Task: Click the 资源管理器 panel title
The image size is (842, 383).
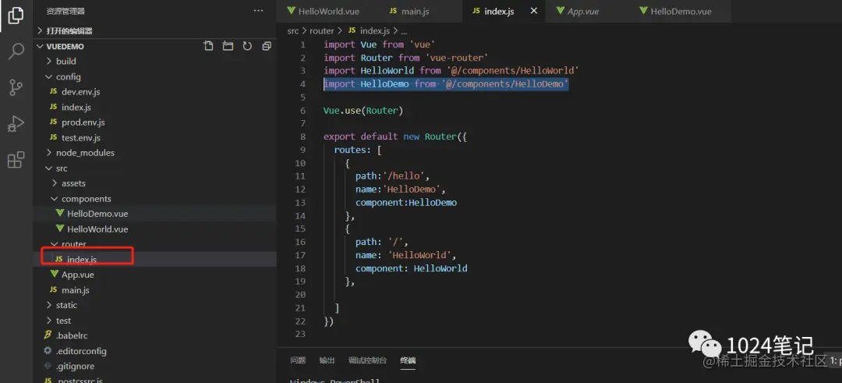Action: pos(65,11)
